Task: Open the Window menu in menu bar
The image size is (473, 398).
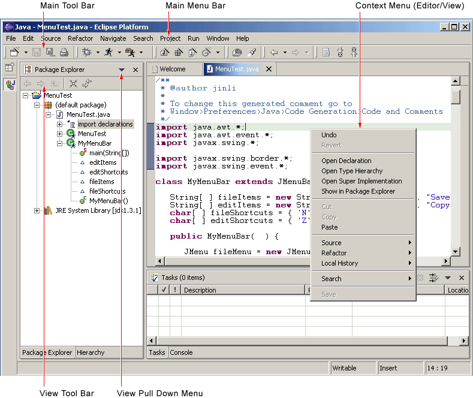Action: tap(218, 38)
